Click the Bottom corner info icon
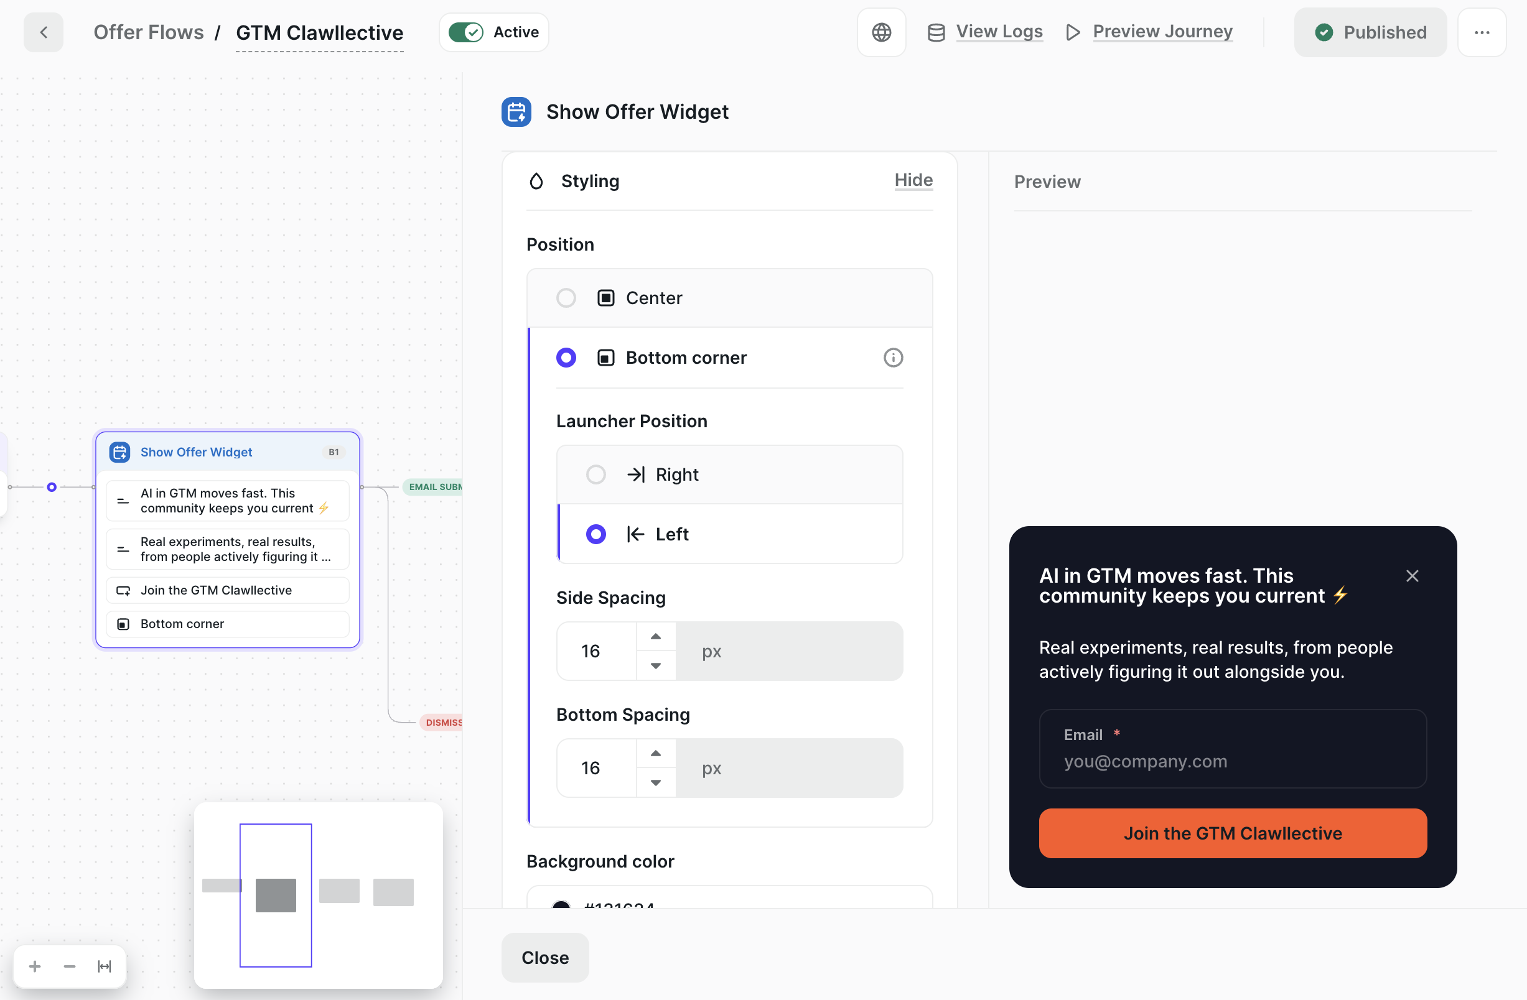 [892, 357]
